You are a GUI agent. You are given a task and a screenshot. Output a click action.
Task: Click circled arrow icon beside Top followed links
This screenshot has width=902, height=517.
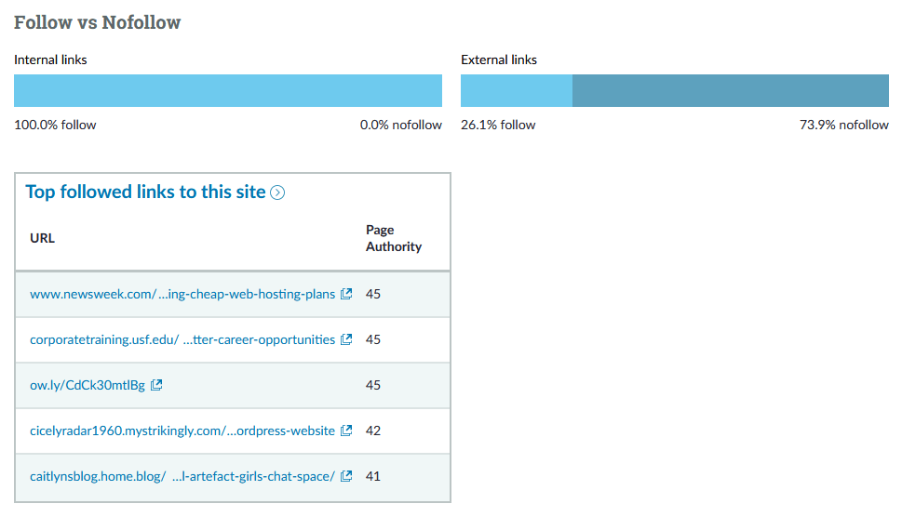coord(277,192)
